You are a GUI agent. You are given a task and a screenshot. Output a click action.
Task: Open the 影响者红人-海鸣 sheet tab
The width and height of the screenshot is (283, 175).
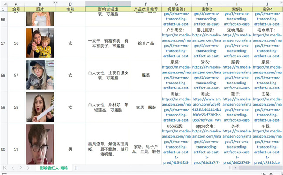[54, 168]
